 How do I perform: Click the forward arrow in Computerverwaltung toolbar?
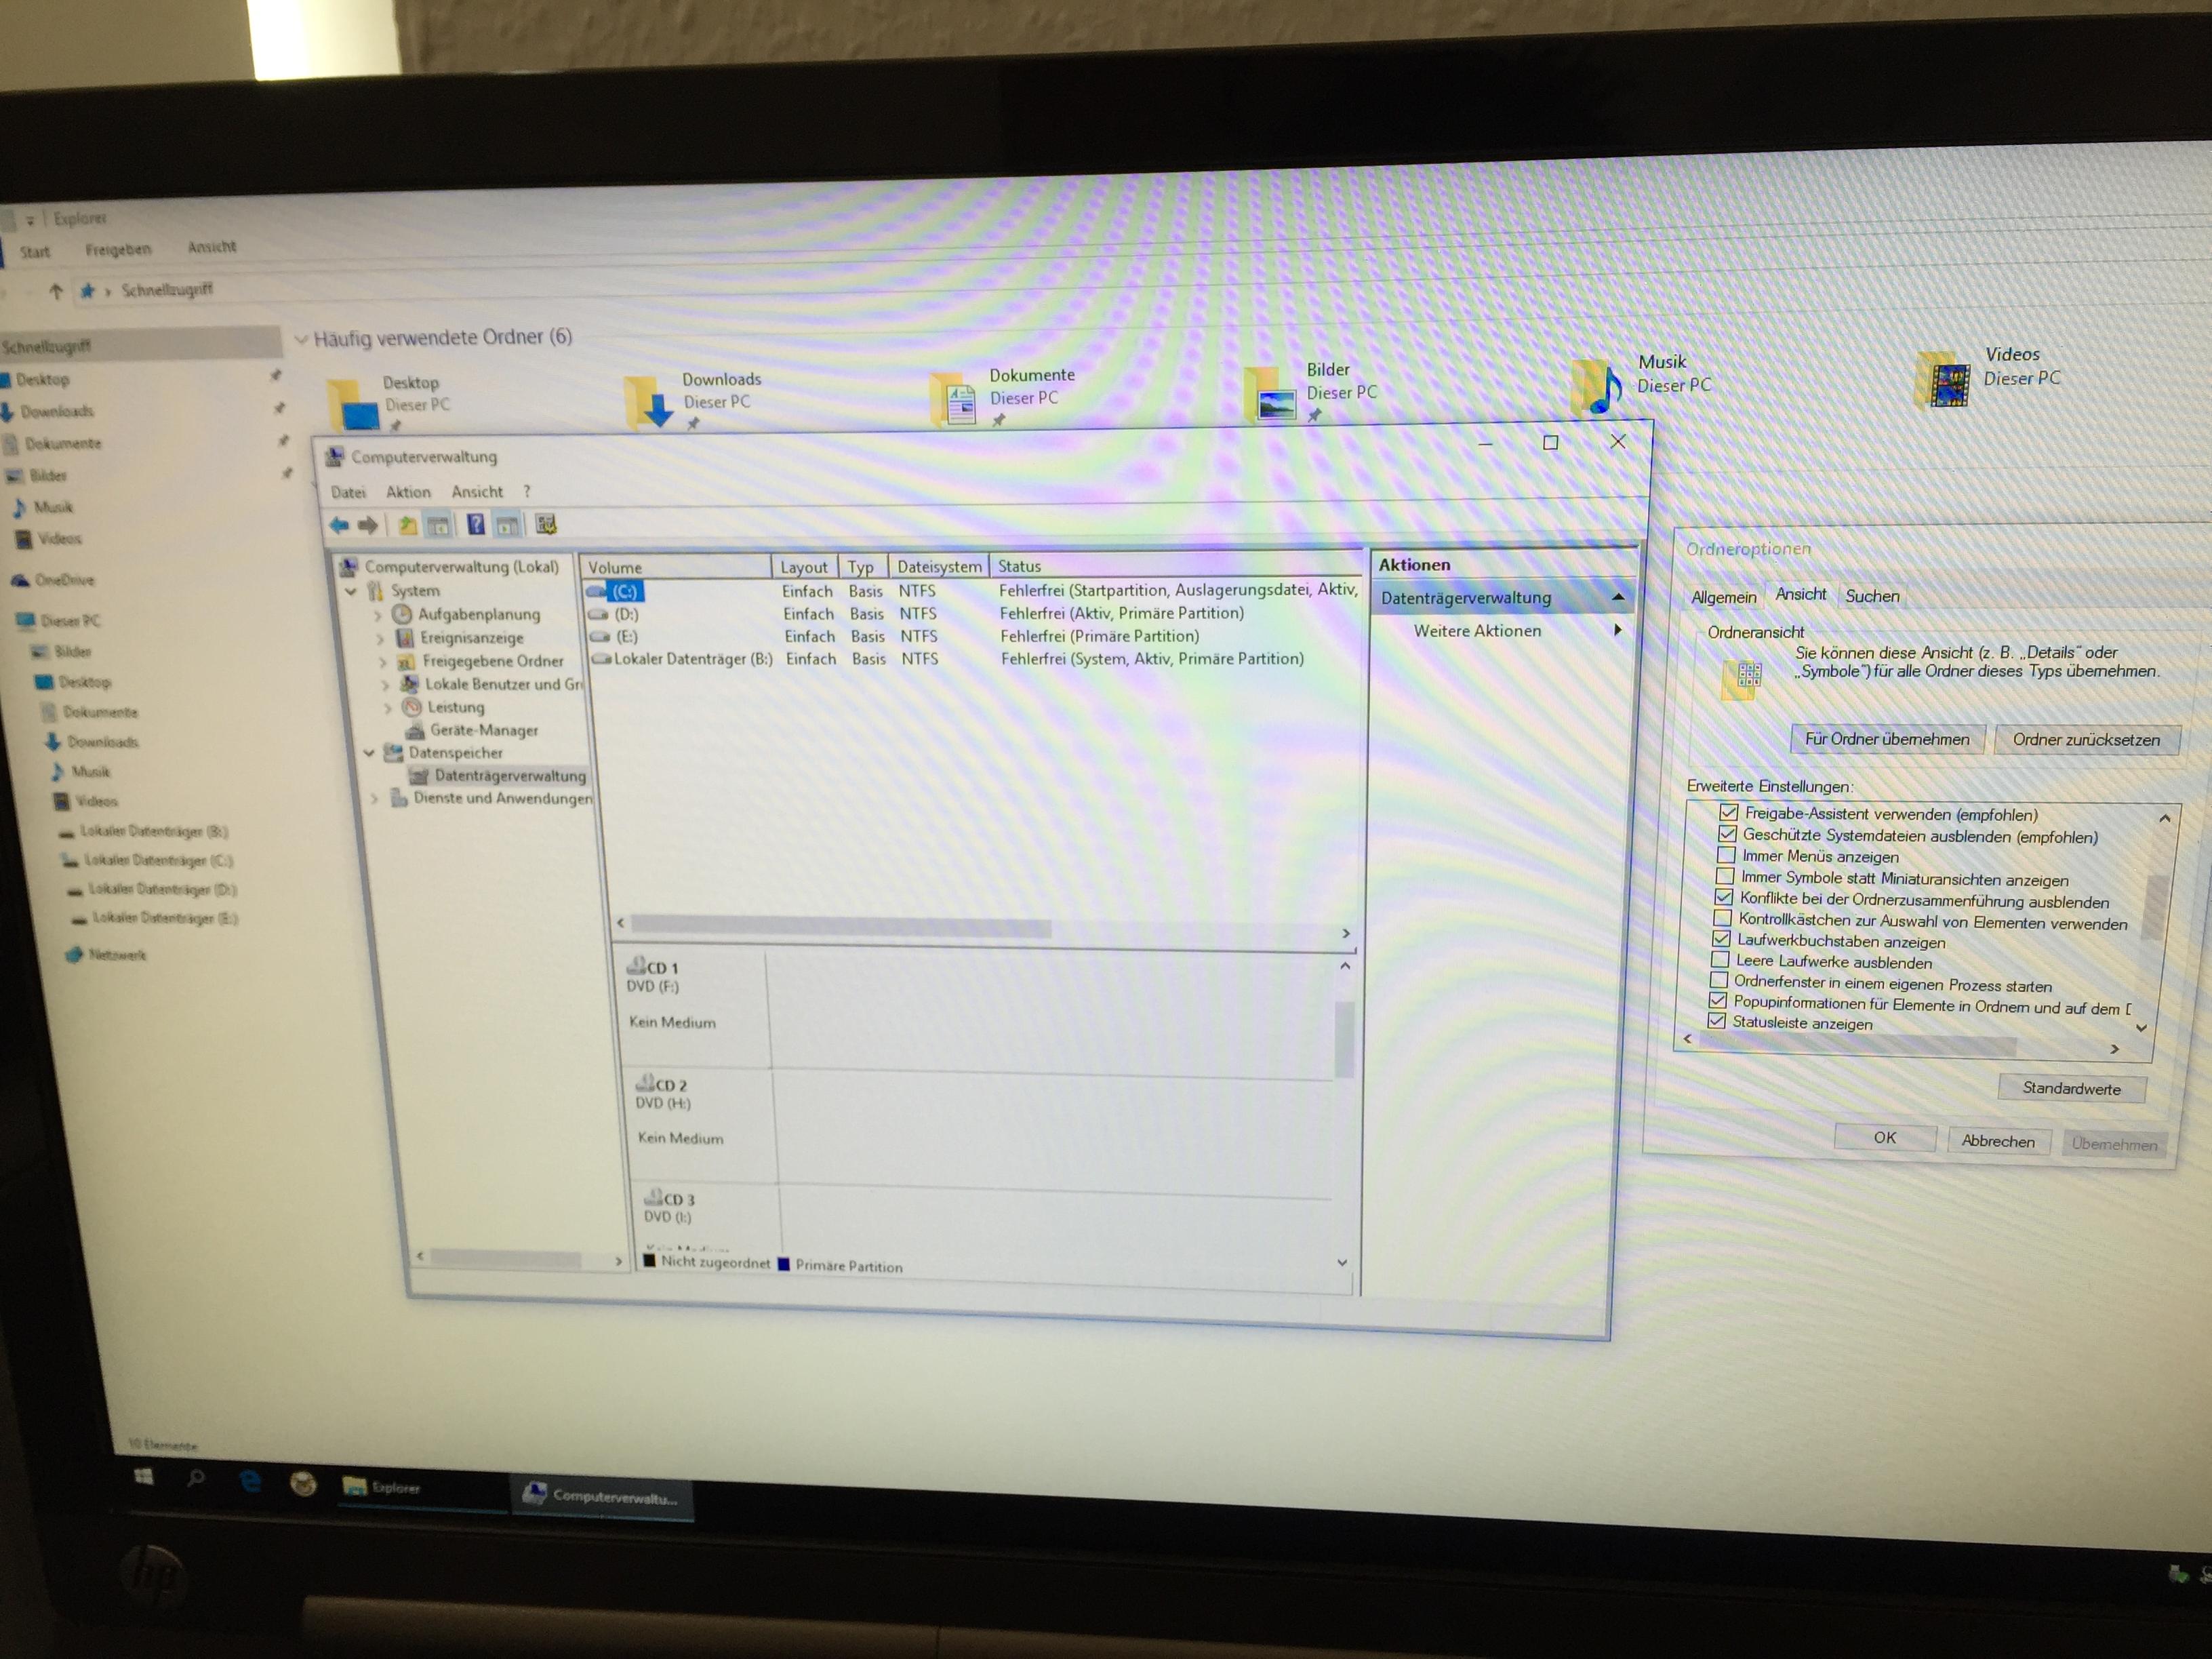click(x=368, y=525)
